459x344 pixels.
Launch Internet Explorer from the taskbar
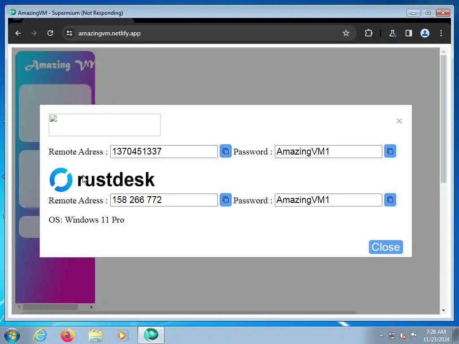point(40,335)
